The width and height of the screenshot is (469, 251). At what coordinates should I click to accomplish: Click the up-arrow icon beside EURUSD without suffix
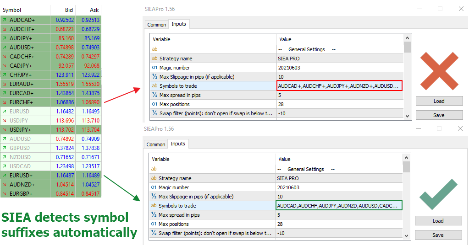[5, 111]
